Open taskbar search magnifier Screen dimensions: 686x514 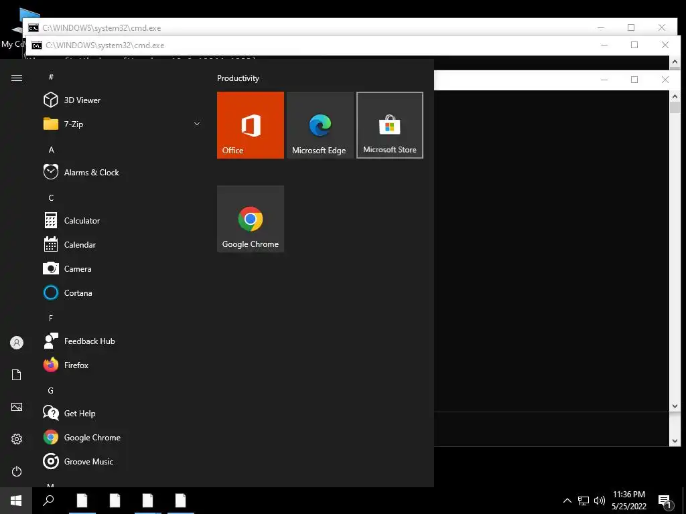click(x=48, y=501)
